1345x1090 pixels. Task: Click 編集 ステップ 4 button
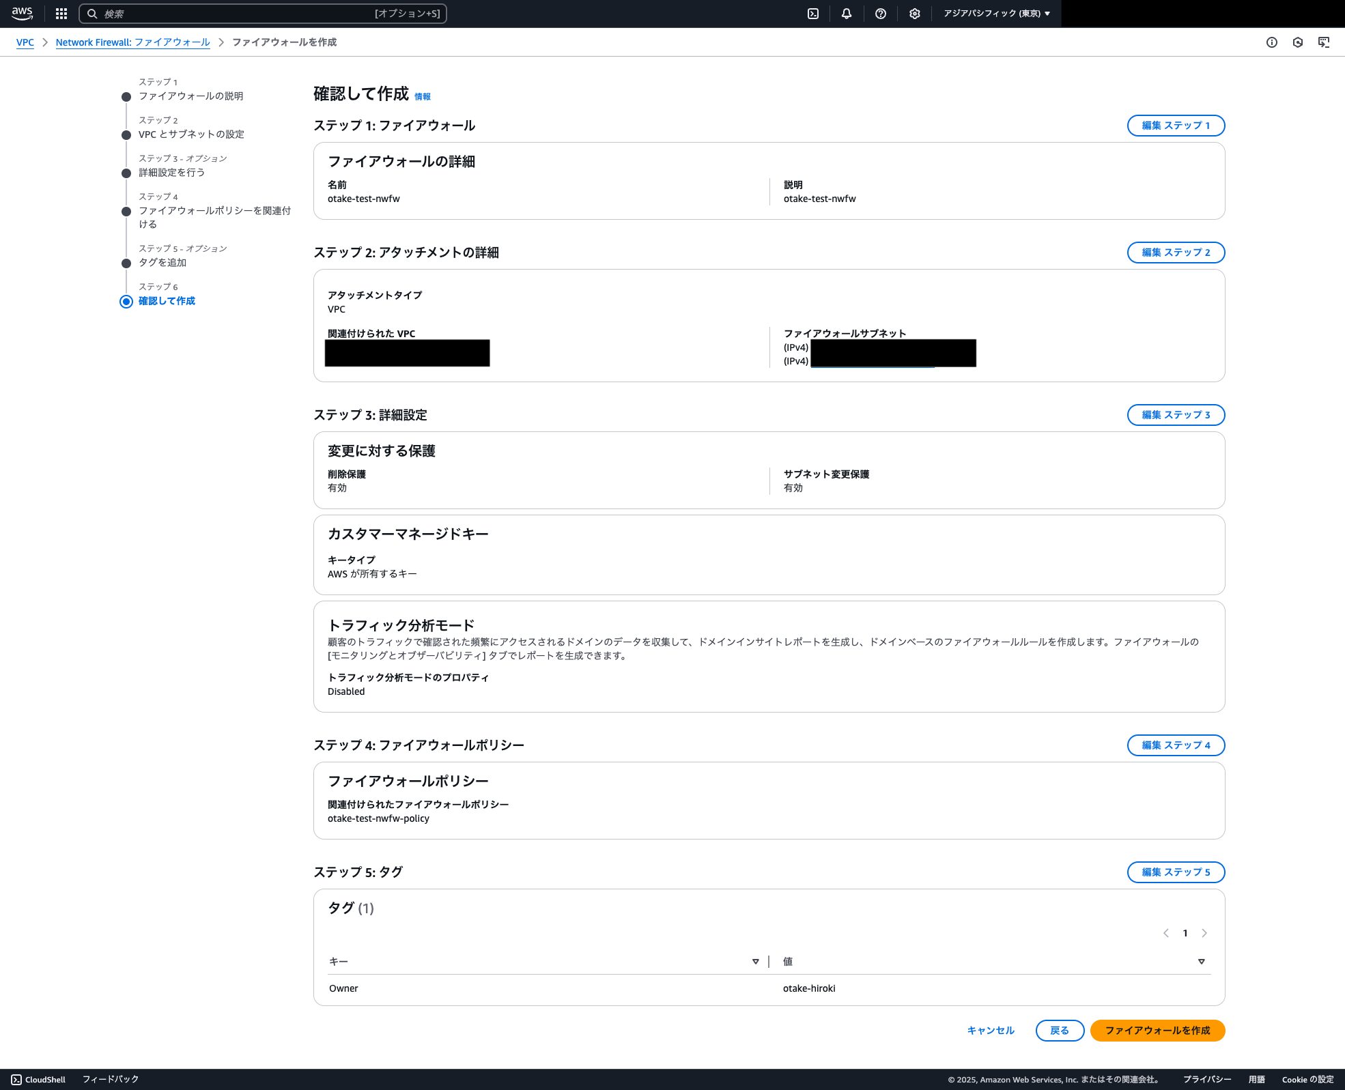(x=1176, y=745)
